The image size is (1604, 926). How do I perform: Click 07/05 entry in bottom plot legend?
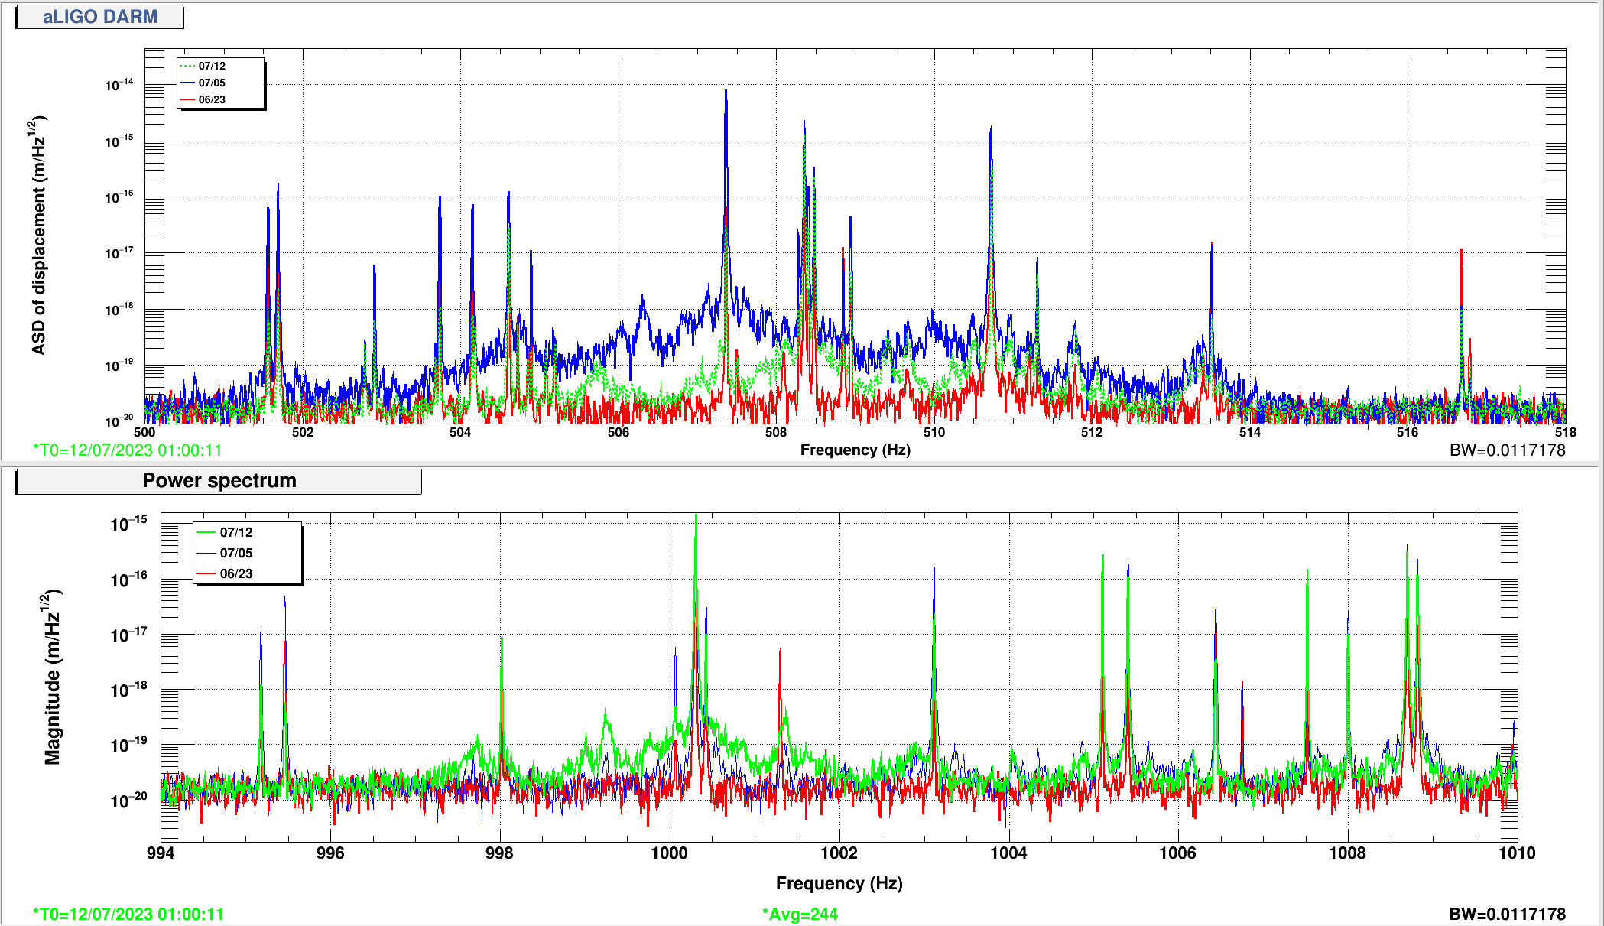235,553
